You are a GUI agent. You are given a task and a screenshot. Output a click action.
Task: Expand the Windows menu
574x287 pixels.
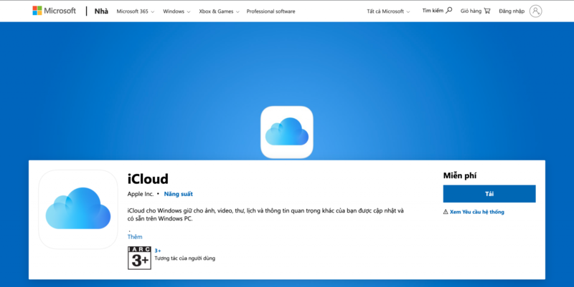[x=177, y=11]
